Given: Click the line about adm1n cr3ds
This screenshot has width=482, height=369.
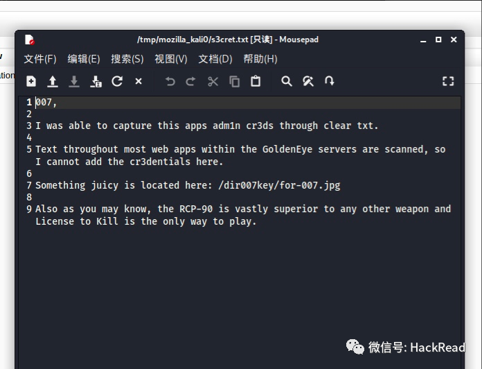Looking at the screenshot, I should pyautogui.click(x=206, y=126).
